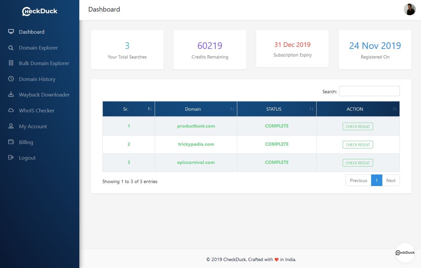Click COMPLETE status of trickypedia.com row
Screen dimensions: 421x268
[277, 144]
